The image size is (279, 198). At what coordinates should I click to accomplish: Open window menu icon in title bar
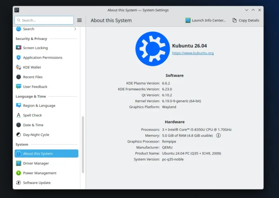coord(16,10)
